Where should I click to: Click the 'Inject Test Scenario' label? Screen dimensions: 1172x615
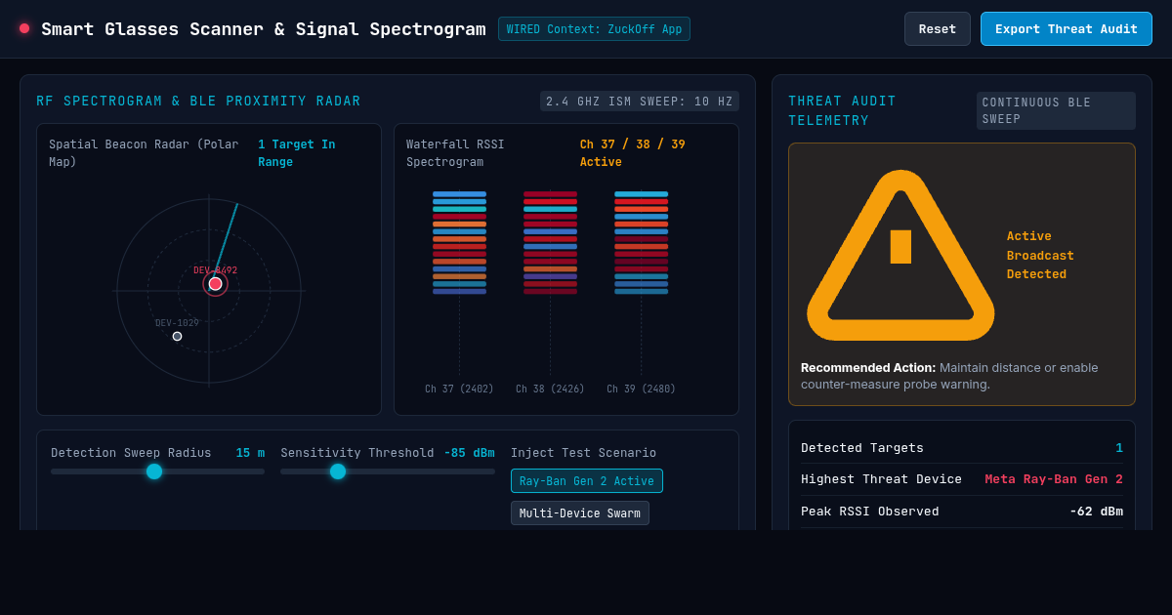[583, 453]
